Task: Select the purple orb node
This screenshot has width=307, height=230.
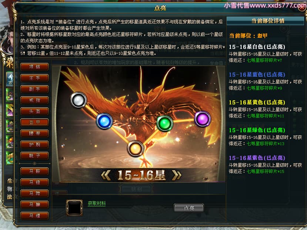Action: coord(203,119)
